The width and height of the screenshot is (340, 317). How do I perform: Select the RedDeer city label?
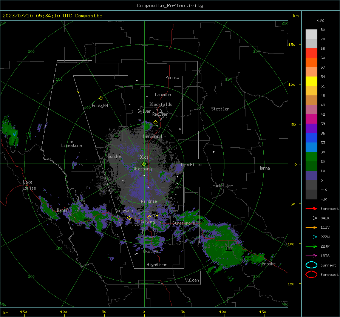pos(160,114)
